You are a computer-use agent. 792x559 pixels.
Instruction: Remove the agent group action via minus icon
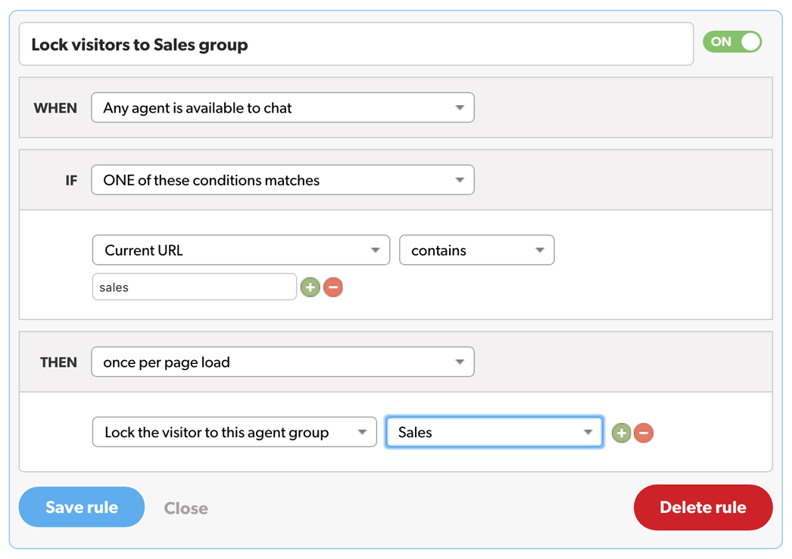643,433
